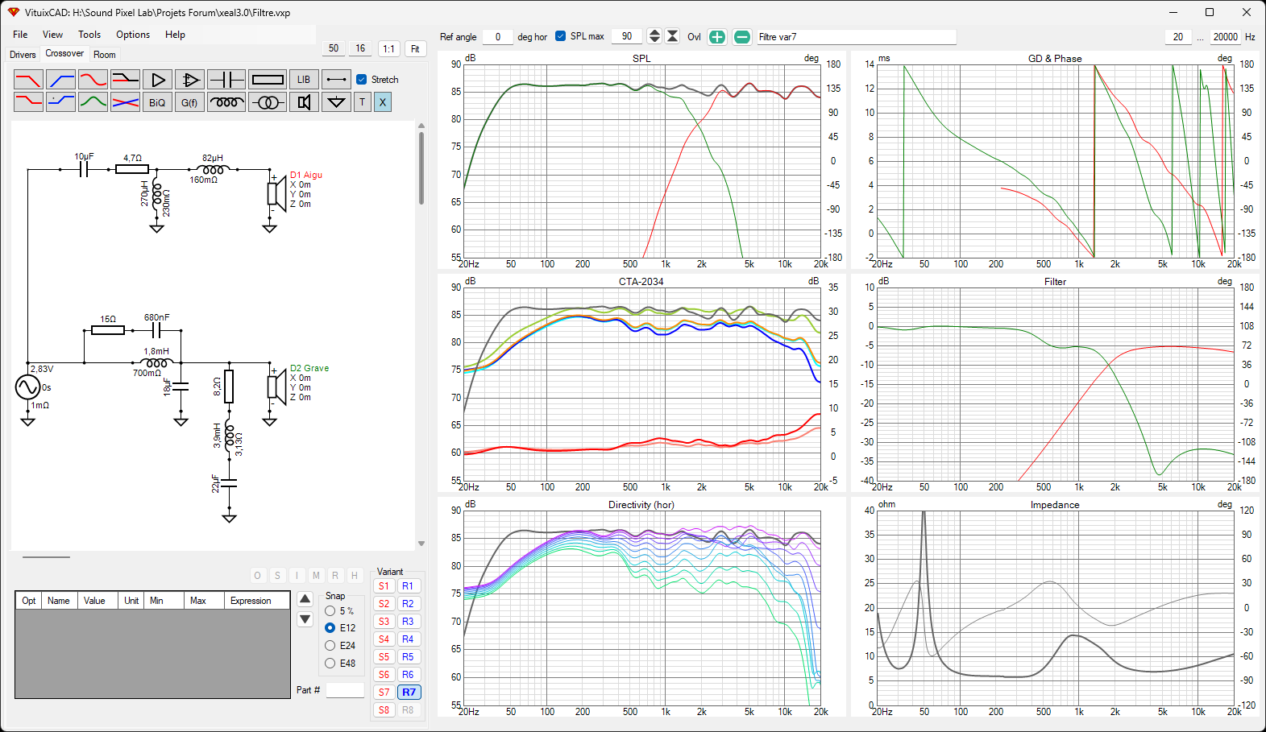The image size is (1266, 732).
Task: Select the E48 snap option
Action: pyautogui.click(x=330, y=664)
